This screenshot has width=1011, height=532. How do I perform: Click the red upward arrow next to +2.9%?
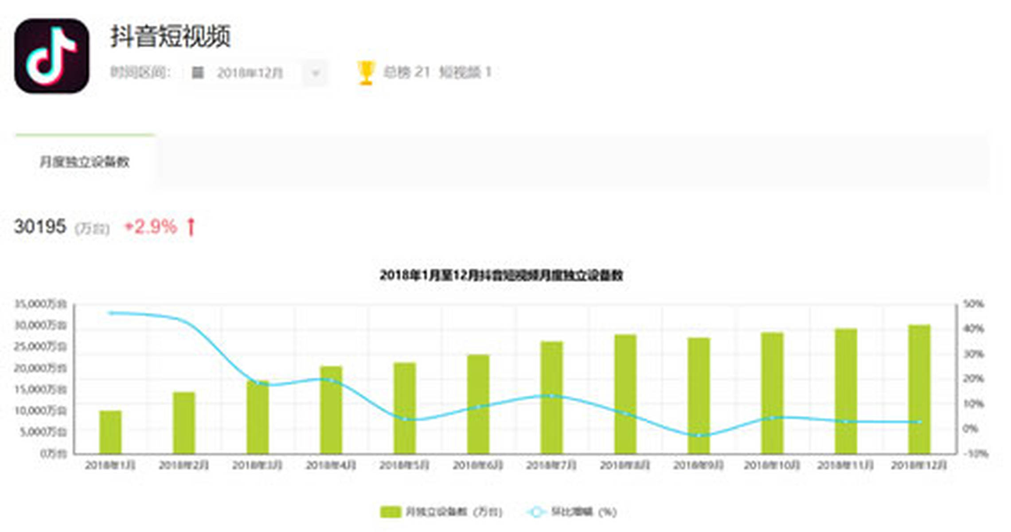click(x=191, y=227)
